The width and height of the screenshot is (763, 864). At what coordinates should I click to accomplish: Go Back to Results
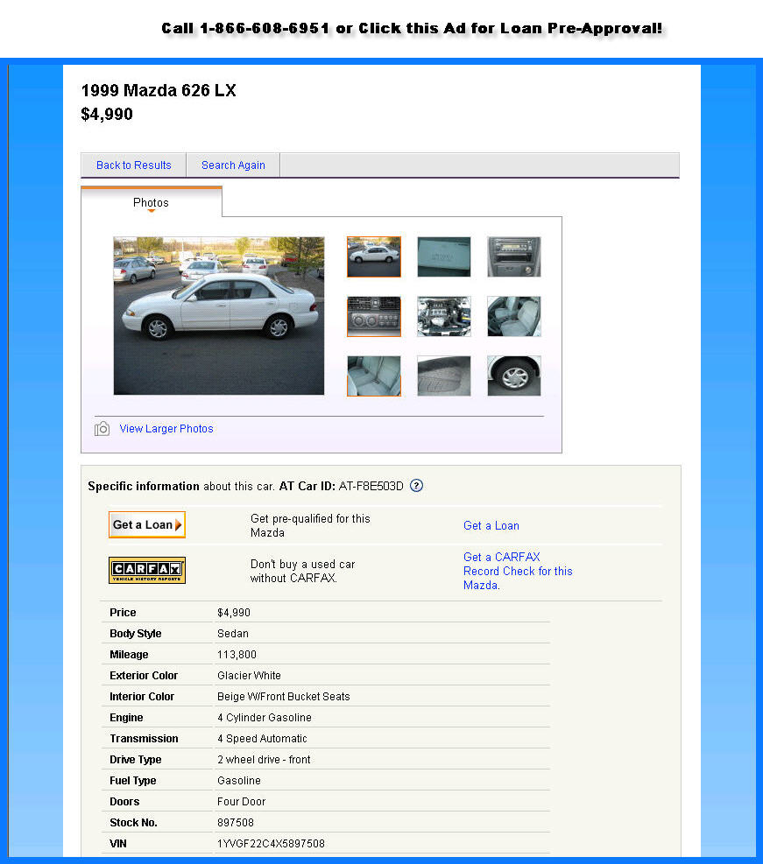pyautogui.click(x=134, y=165)
